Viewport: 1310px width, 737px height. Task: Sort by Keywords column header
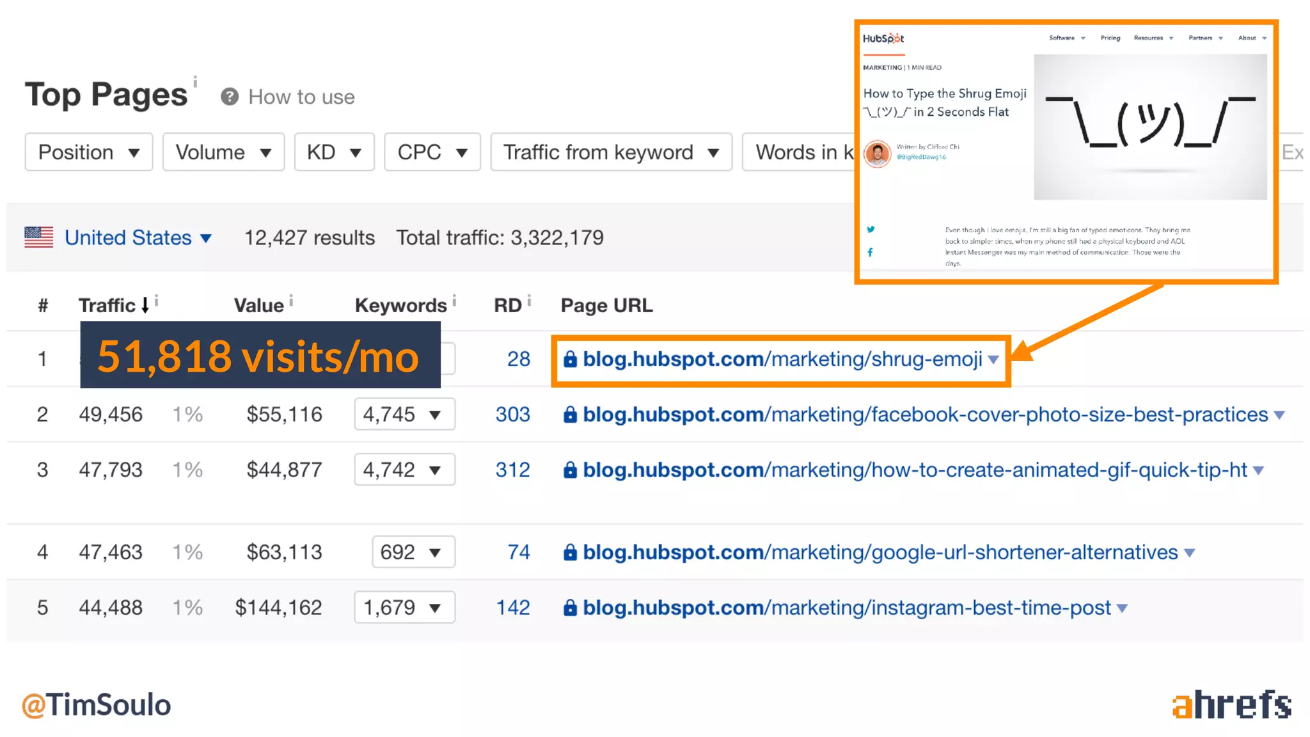(x=400, y=305)
